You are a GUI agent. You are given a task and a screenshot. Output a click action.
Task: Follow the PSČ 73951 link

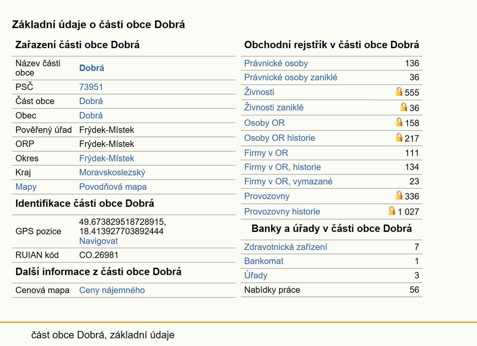tap(91, 87)
